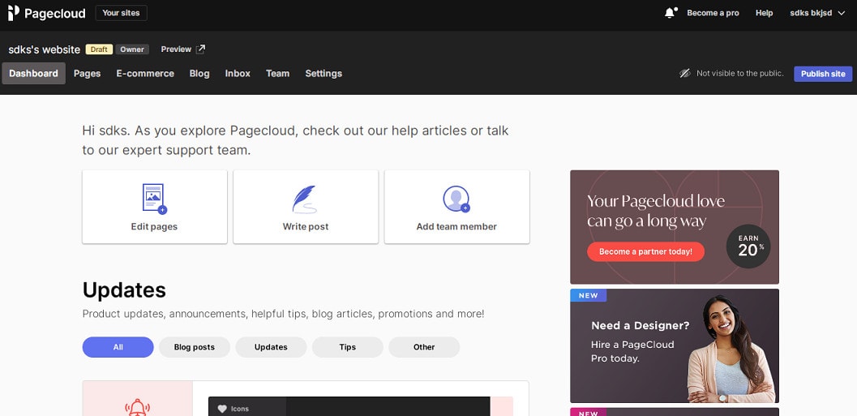Viewport: 857px width, 416px height.
Task: Select the All updates filter
Action: coord(118,347)
